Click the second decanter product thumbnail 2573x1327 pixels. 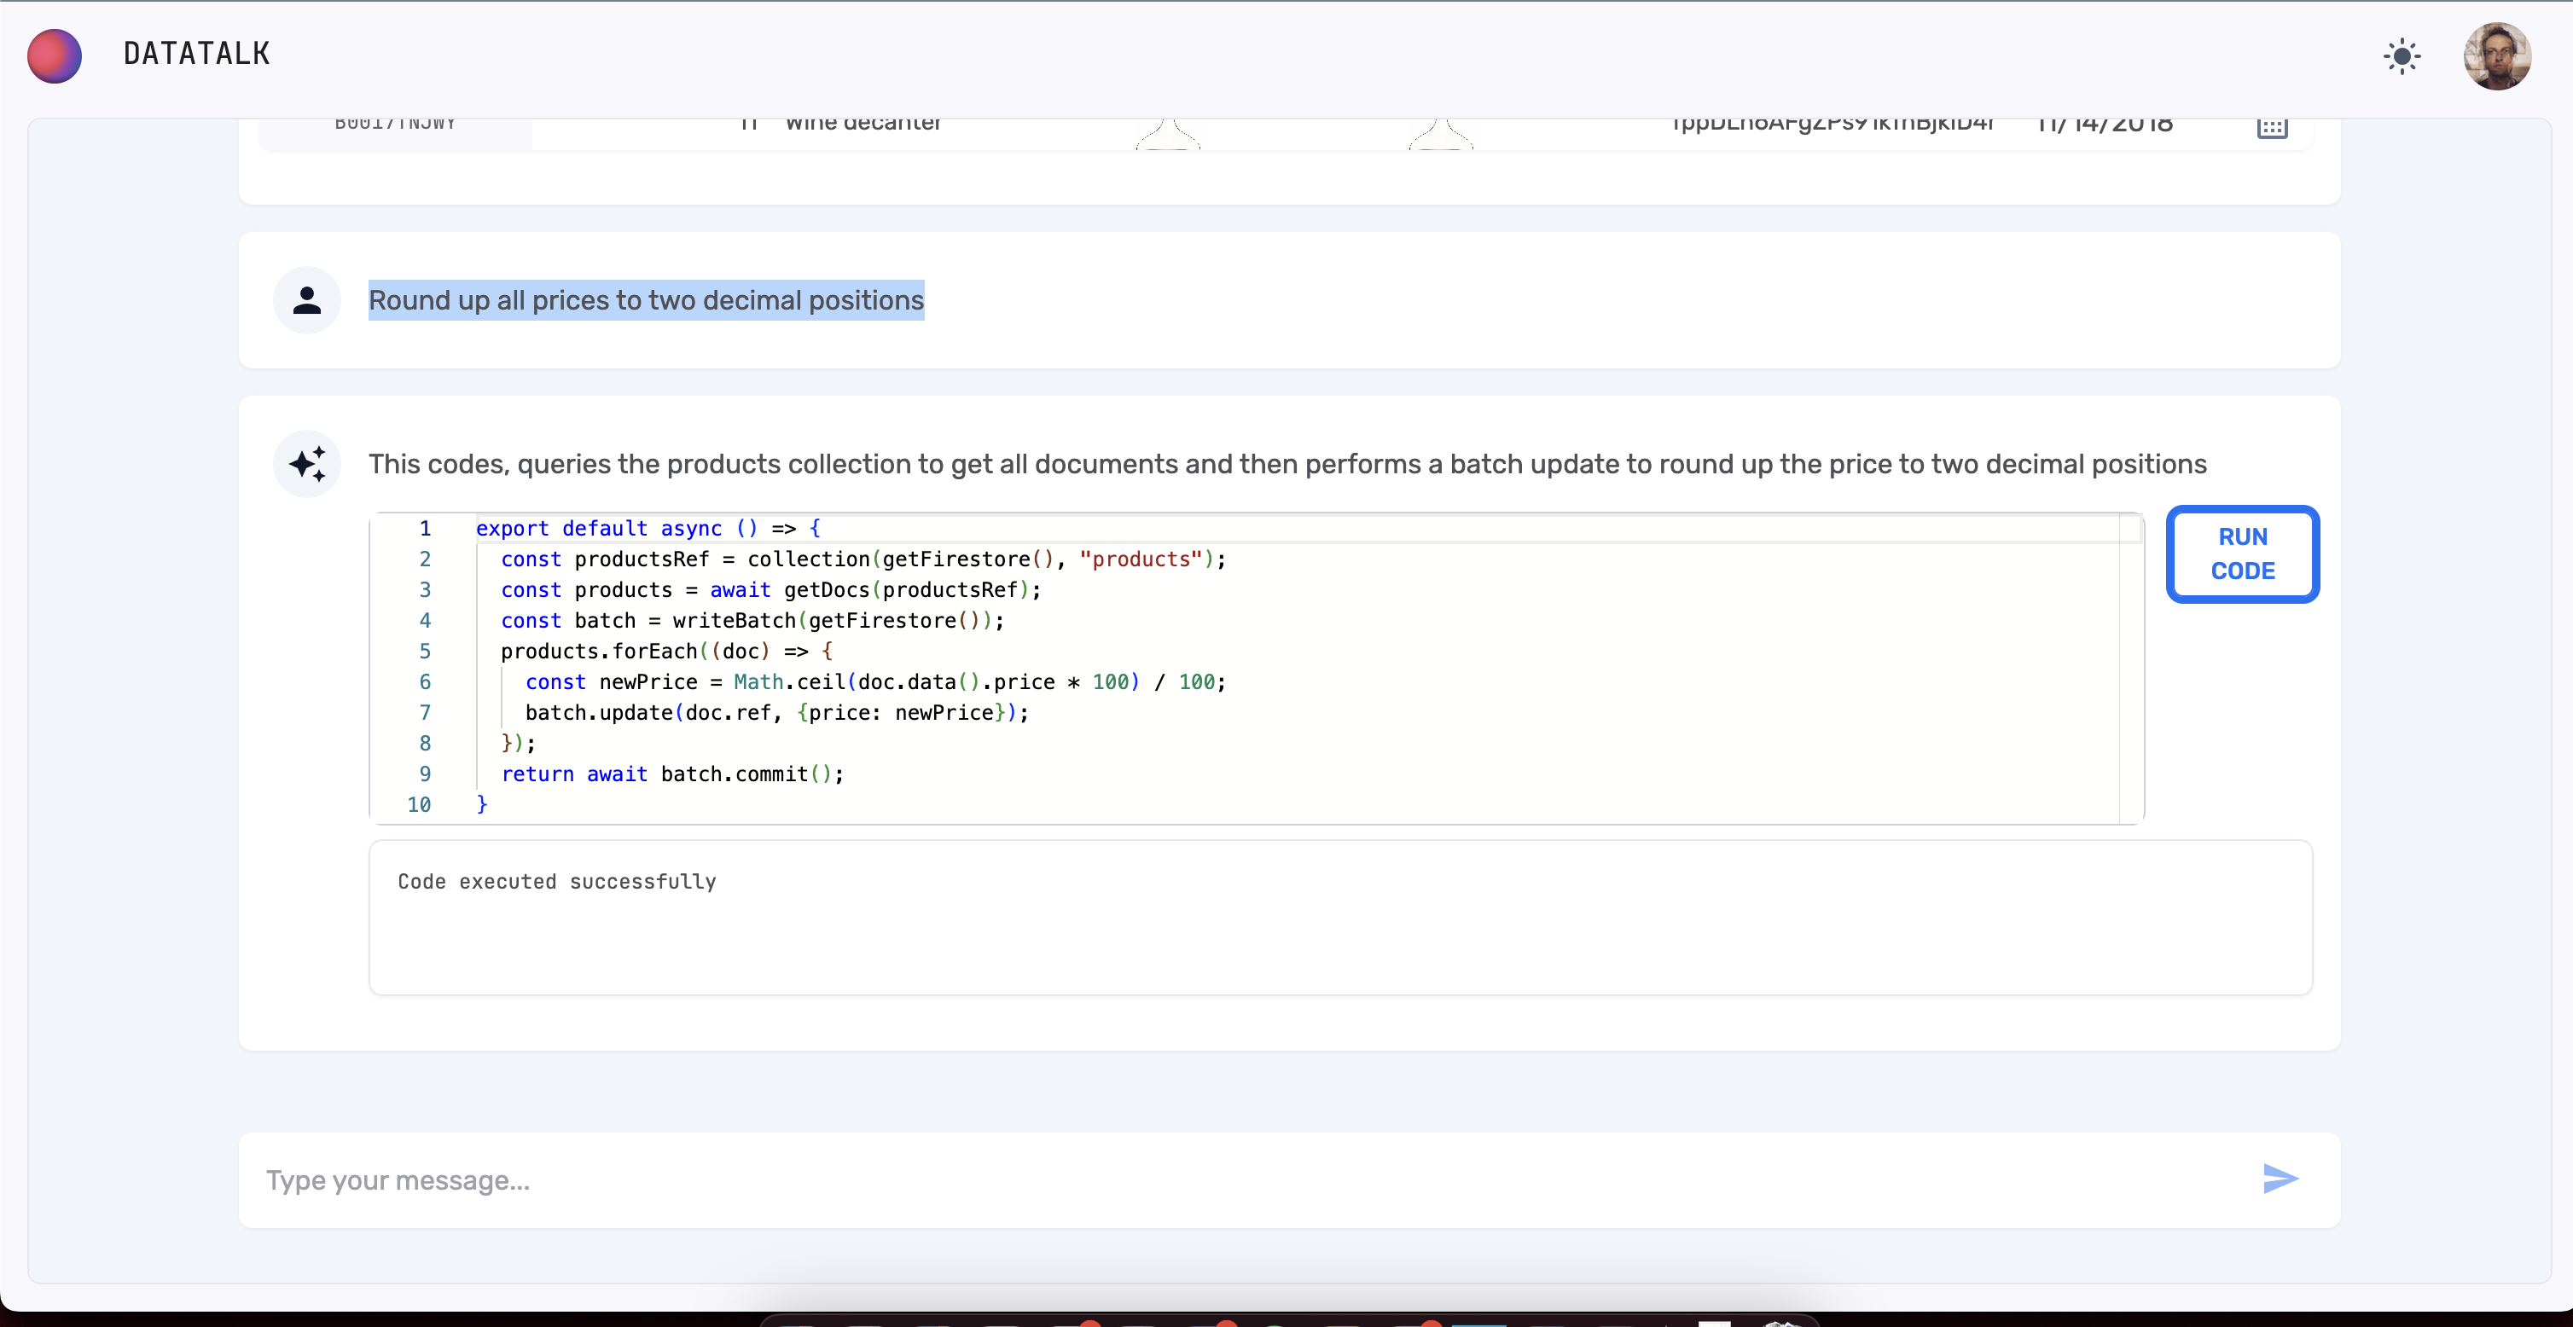pyautogui.click(x=1440, y=134)
